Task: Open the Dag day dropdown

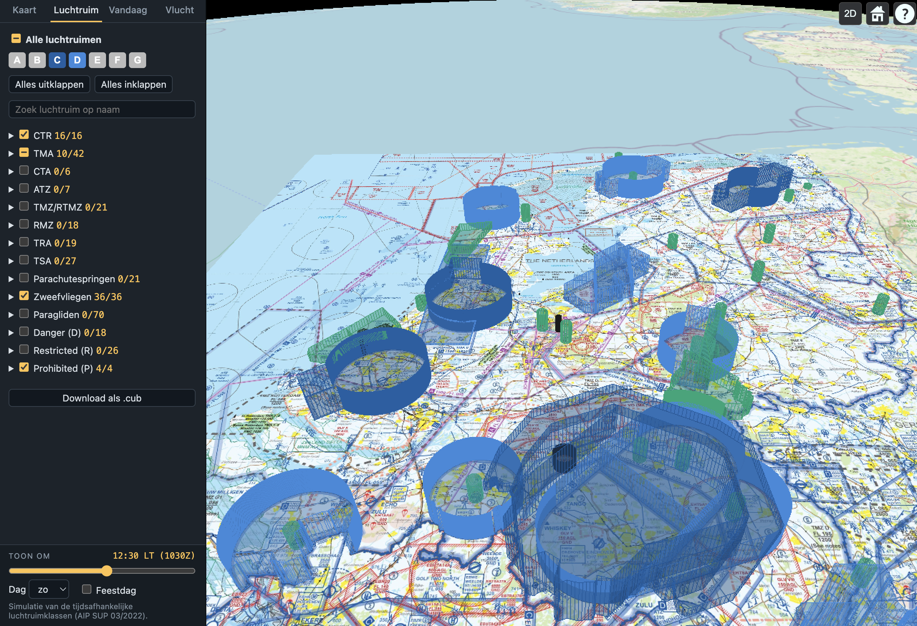Action: tap(49, 589)
